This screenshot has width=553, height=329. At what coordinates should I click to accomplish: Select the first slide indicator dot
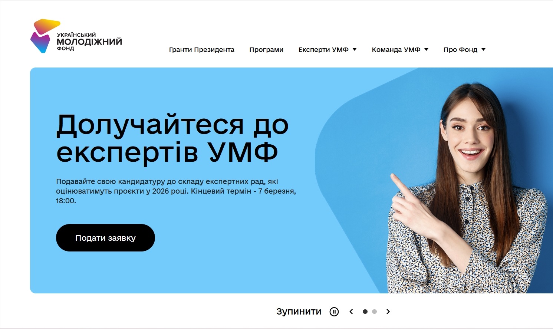coord(365,312)
